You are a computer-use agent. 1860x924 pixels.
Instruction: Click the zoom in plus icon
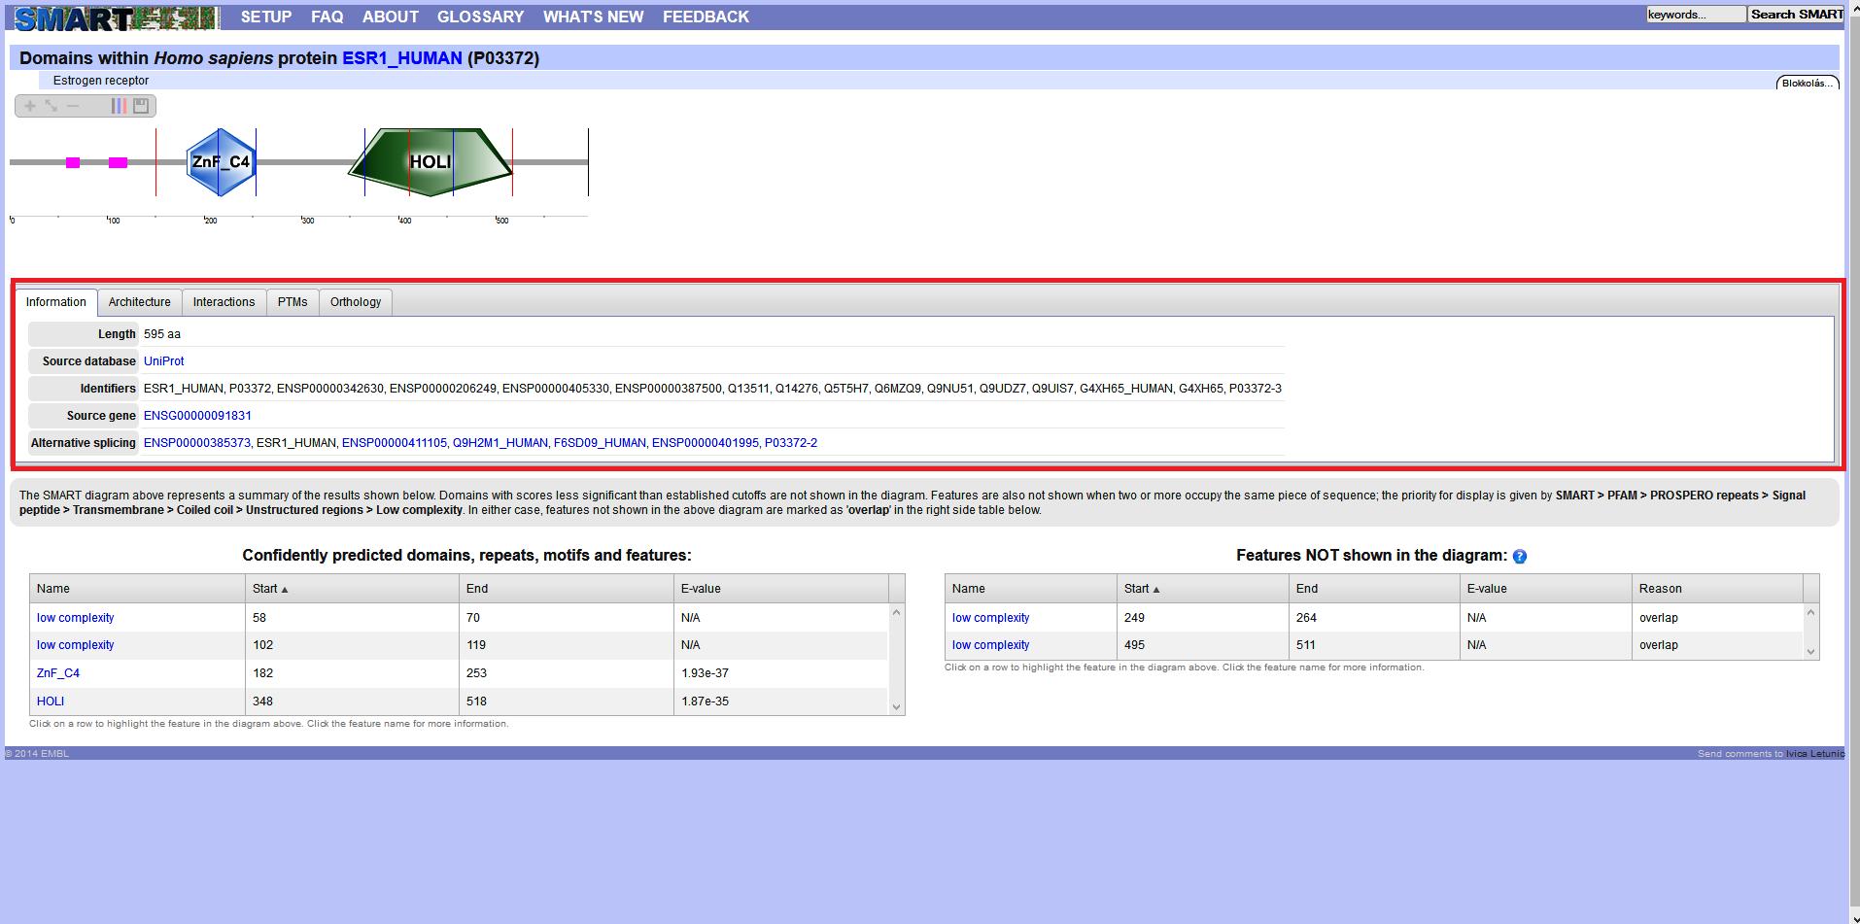pyautogui.click(x=30, y=106)
